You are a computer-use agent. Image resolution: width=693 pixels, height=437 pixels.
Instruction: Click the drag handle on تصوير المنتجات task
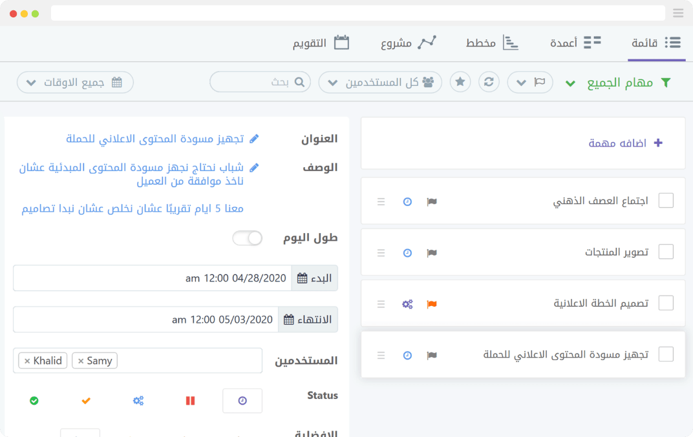coord(381,253)
